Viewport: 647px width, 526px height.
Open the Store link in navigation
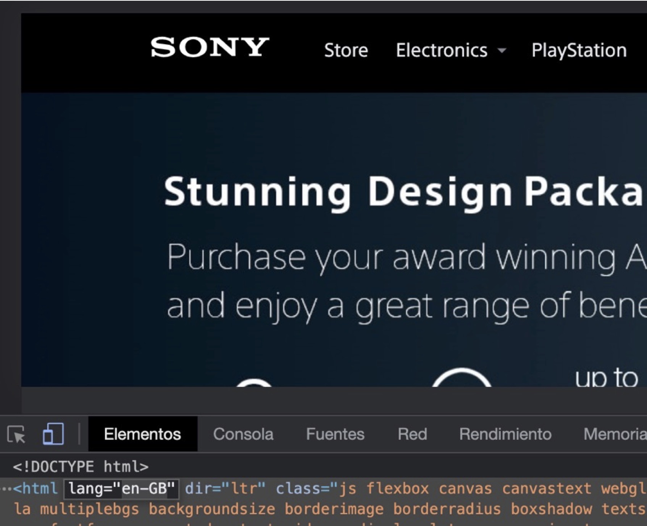click(346, 50)
